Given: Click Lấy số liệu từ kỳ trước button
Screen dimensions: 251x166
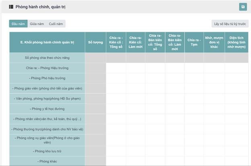Looking at the screenshot, I should [x=229, y=24].
